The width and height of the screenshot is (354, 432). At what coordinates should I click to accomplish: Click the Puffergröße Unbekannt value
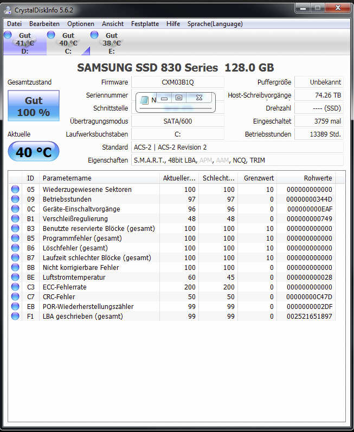(x=319, y=82)
